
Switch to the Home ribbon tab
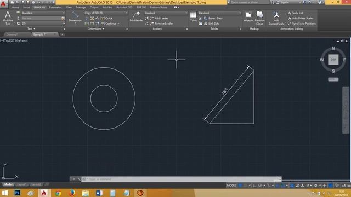click(15, 7)
